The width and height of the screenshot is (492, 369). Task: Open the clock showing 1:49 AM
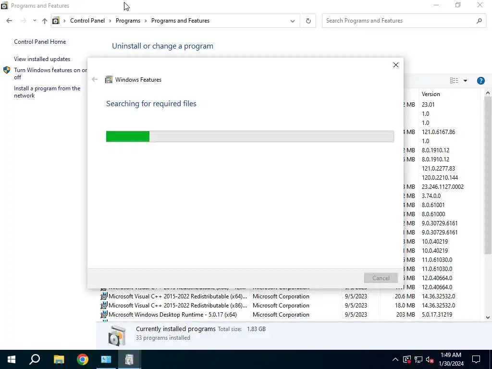tap(451, 359)
